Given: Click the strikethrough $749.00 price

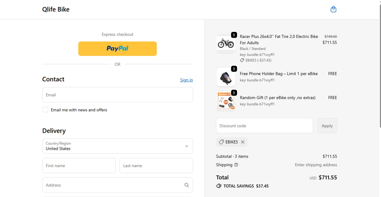Looking at the screenshot, I should [x=331, y=37].
